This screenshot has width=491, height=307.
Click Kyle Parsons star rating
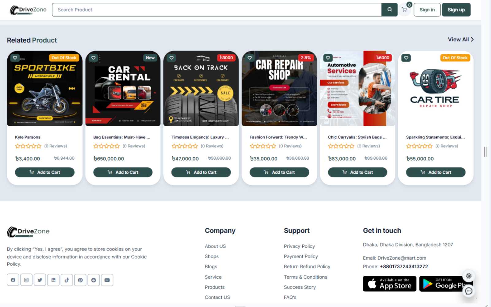[28, 146]
